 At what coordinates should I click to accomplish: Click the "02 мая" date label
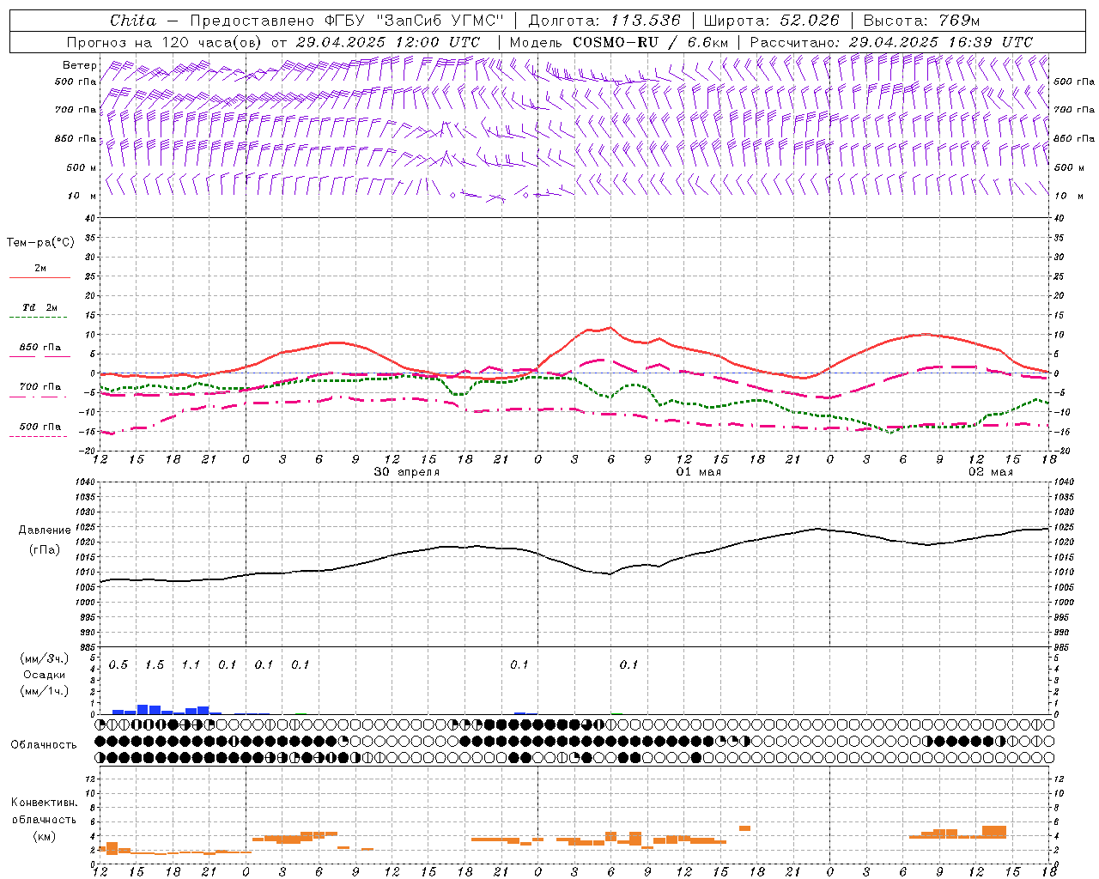(990, 472)
